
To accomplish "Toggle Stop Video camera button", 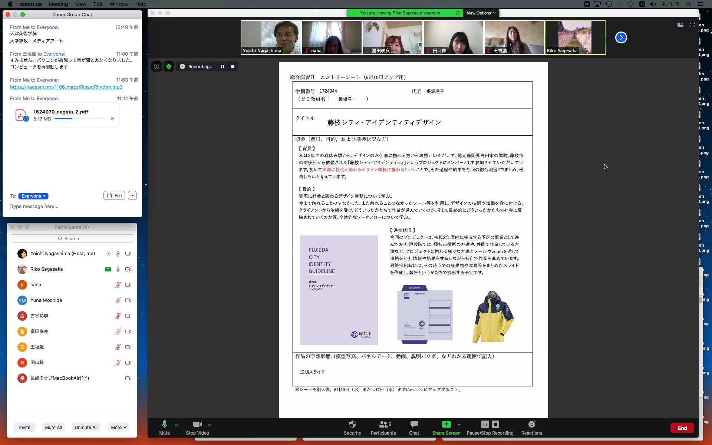I will pos(197,424).
